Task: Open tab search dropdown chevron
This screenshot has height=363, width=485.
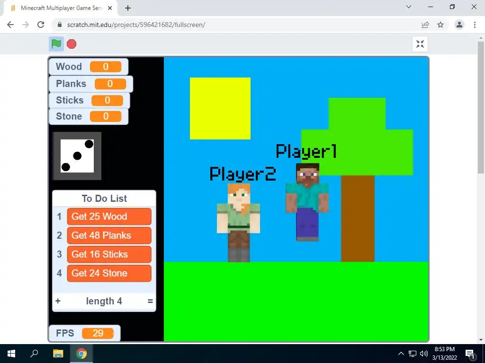Action: 409,7
